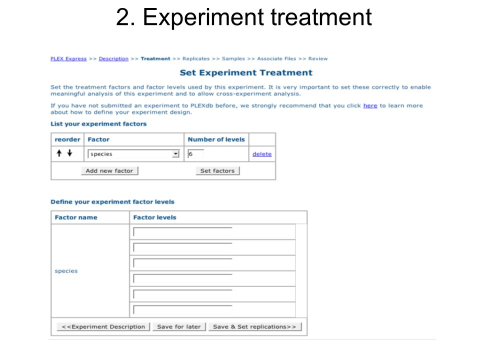The image size is (480, 360).
Task: Click Save & Set replications>> button
Action: coord(254,326)
